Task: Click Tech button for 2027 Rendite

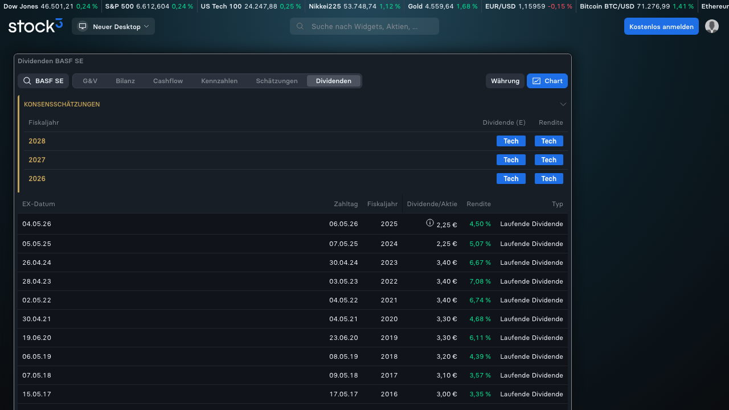Action: pos(549,160)
